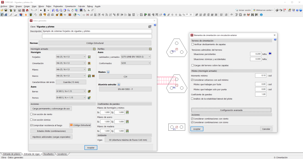Click Pilares de acero pandeo icon

[127, 122]
